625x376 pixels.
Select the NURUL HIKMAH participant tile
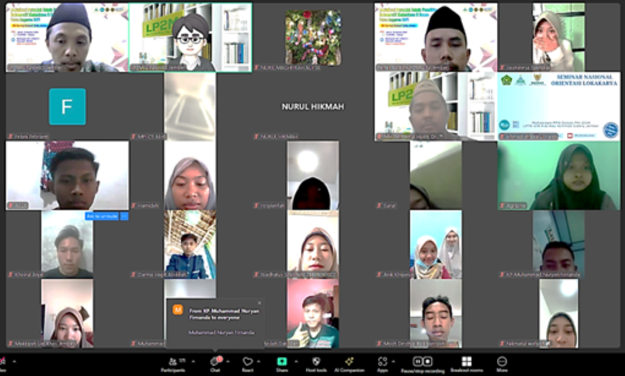click(313, 106)
